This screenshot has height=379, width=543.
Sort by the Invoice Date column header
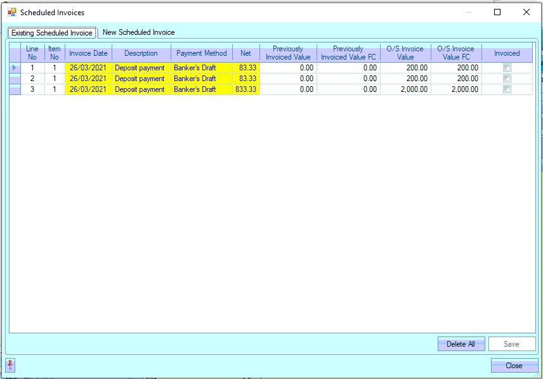(88, 53)
